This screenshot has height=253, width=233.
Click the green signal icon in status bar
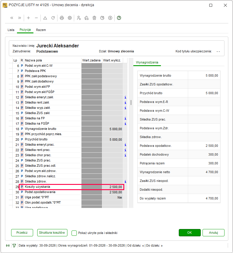8,246
